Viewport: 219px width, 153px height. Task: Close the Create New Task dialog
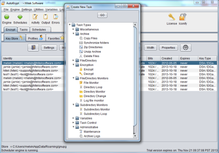pyautogui.click(x=133, y=6)
